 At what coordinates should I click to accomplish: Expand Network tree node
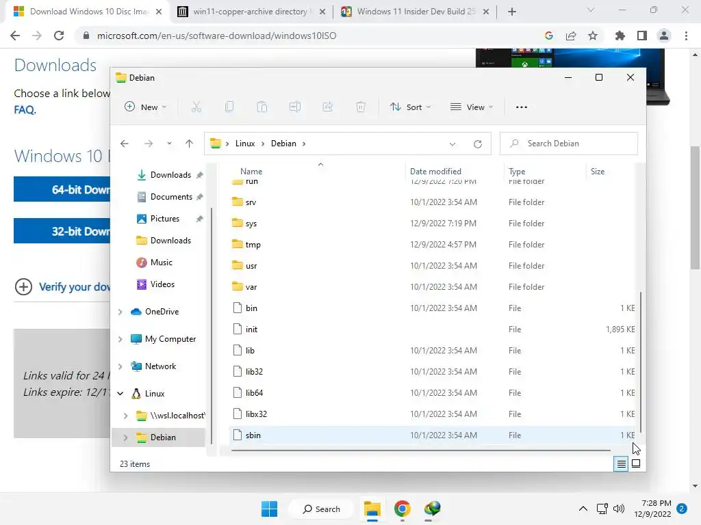click(x=120, y=366)
